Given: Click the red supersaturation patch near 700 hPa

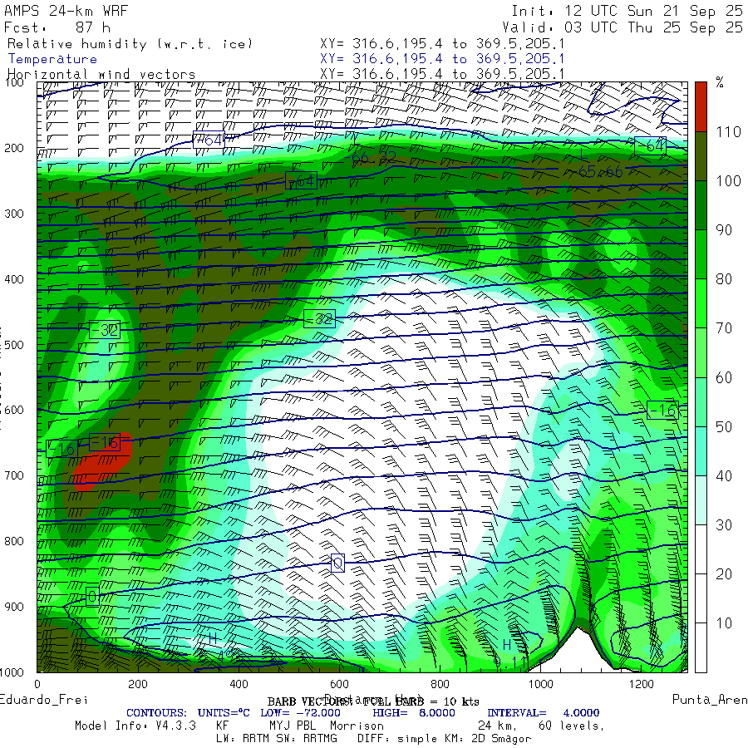Looking at the screenshot, I should (102, 462).
